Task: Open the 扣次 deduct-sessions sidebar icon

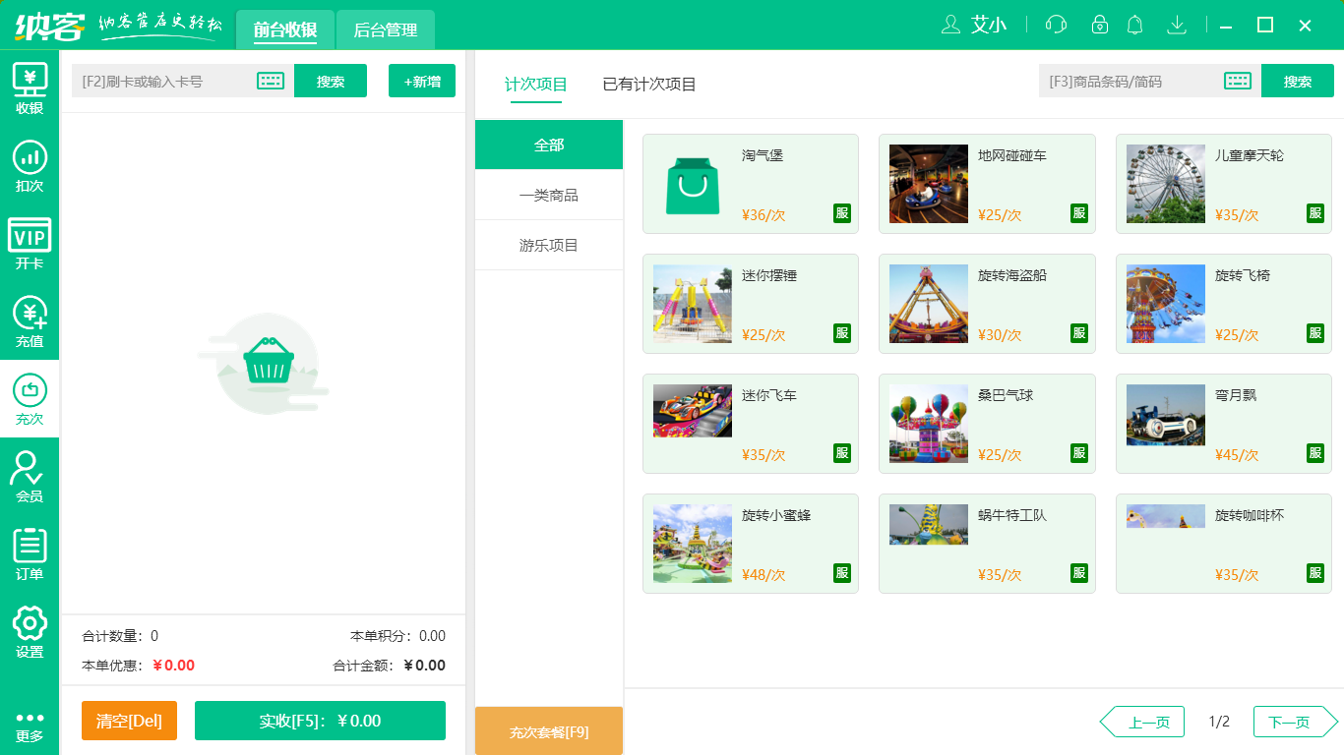Action: pyautogui.click(x=30, y=165)
